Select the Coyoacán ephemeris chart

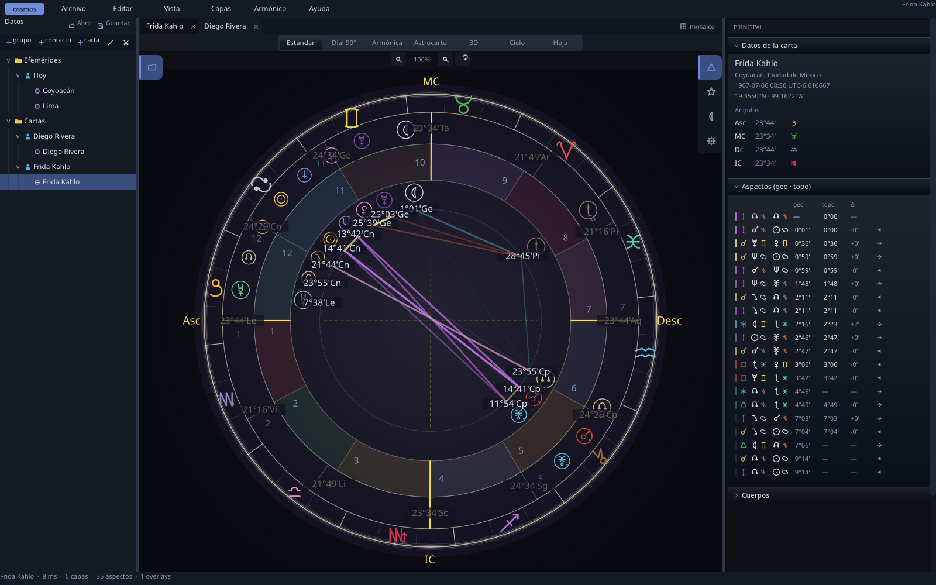click(x=58, y=91)
